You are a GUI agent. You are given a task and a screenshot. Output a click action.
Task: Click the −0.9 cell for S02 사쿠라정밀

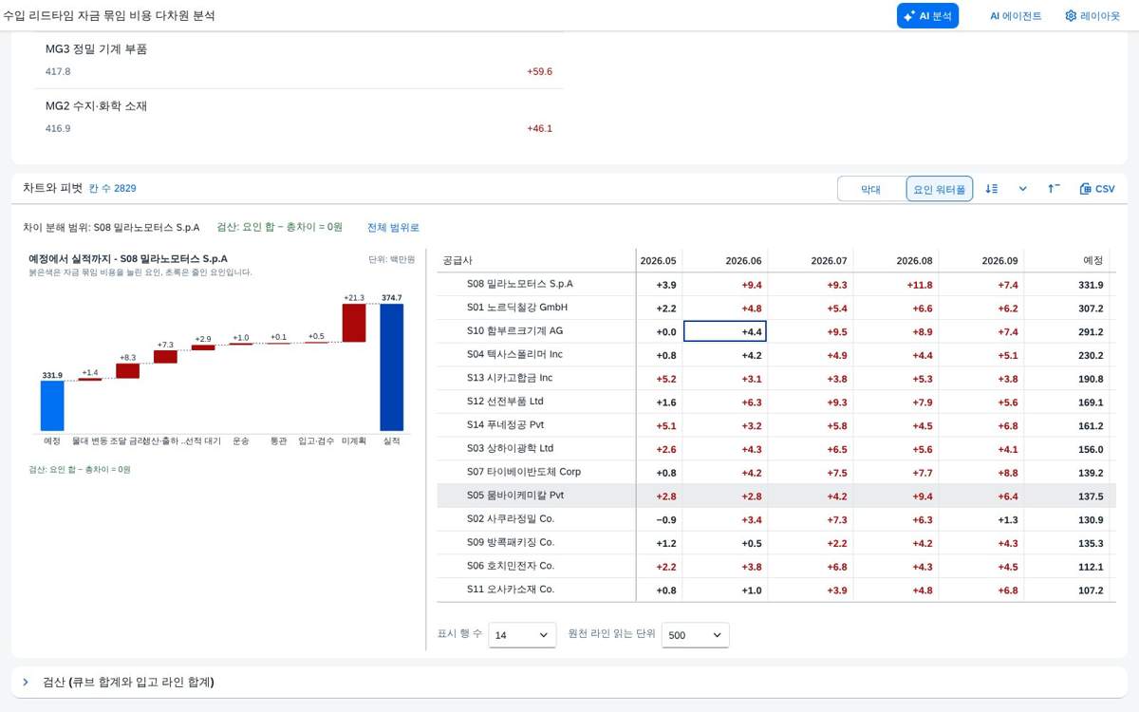click(659, 519)
